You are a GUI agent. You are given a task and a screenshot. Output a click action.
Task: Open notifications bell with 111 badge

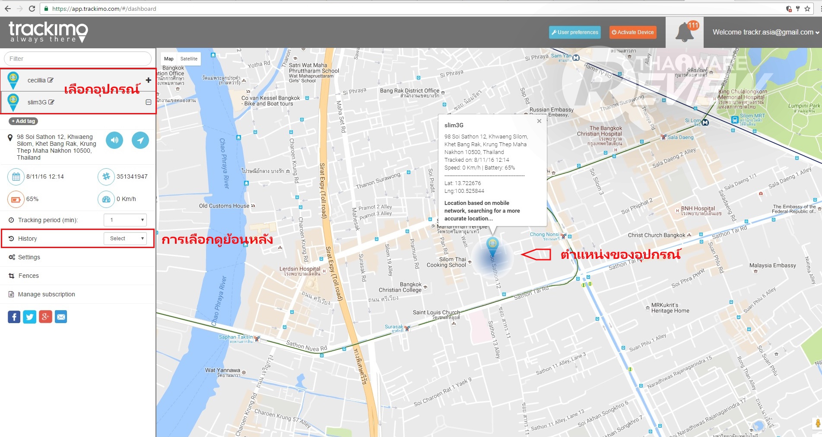click(685, 32)
